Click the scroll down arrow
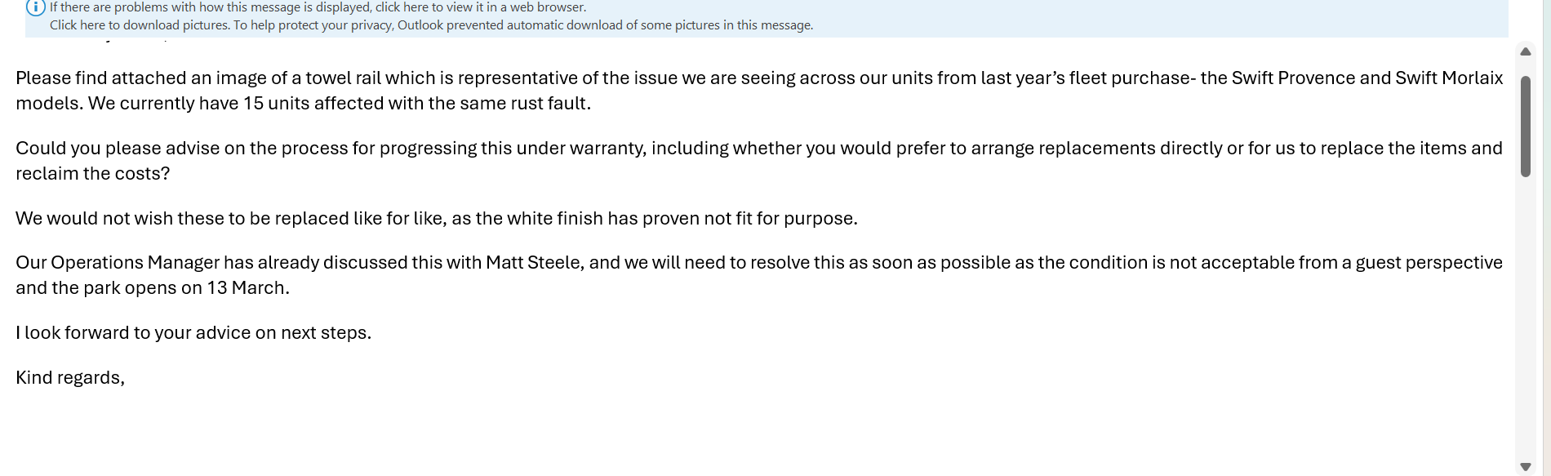Viewport: 1551px width, 476px height. (1525, 467)
